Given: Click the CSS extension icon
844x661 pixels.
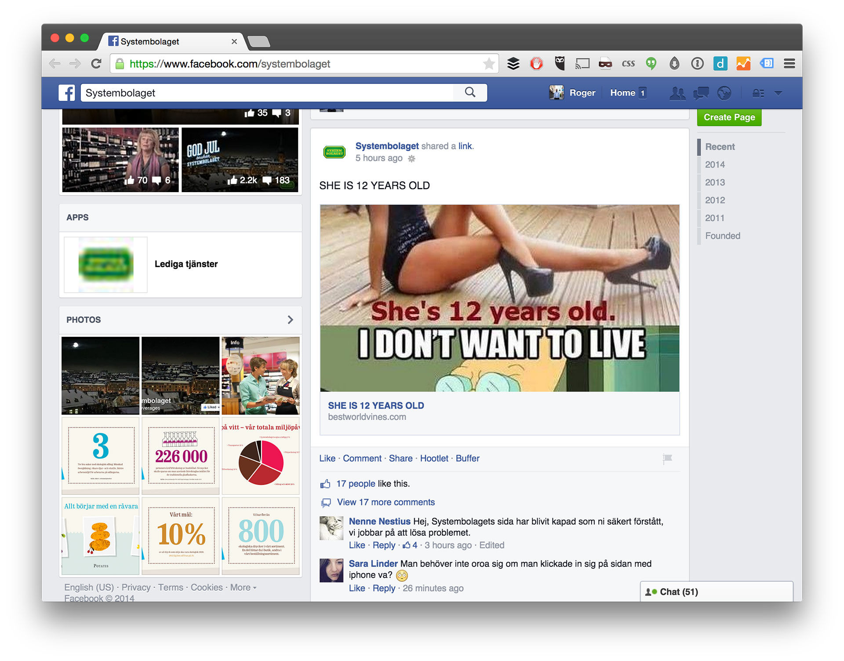Looking at the screenshot, I should click(x=628, y=64).
